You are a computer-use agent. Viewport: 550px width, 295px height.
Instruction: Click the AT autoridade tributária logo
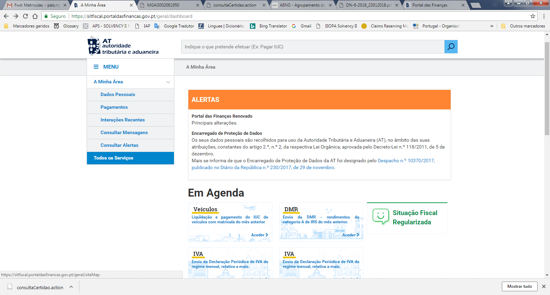tap(123, 46)
